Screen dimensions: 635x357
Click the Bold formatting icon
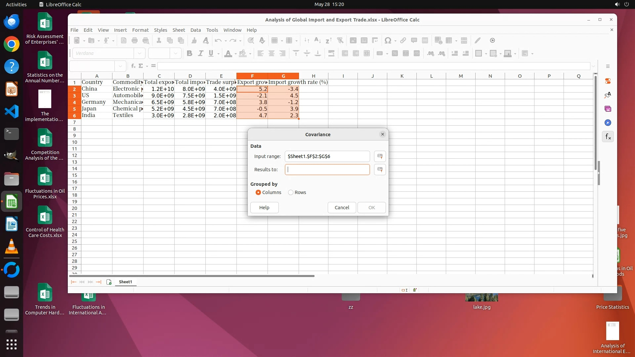coord(190,53)
